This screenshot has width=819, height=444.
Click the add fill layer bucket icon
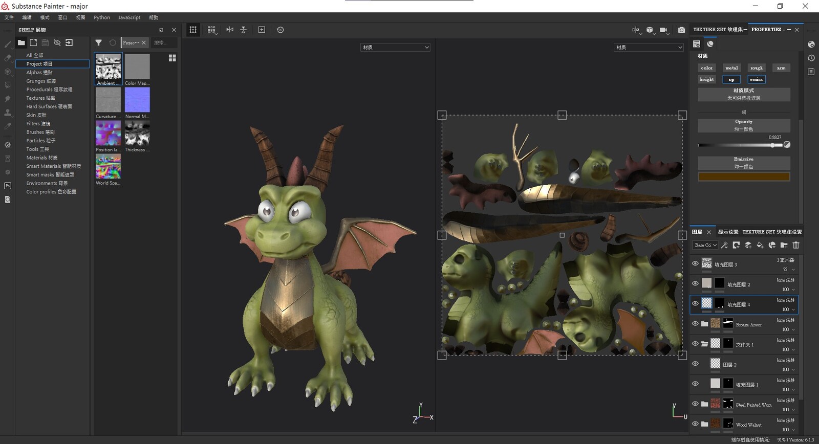(x=760, y=246)
